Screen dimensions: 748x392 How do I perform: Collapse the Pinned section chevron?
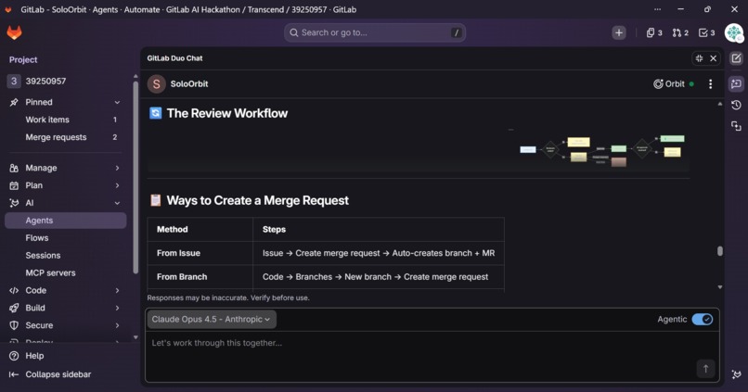117,102
